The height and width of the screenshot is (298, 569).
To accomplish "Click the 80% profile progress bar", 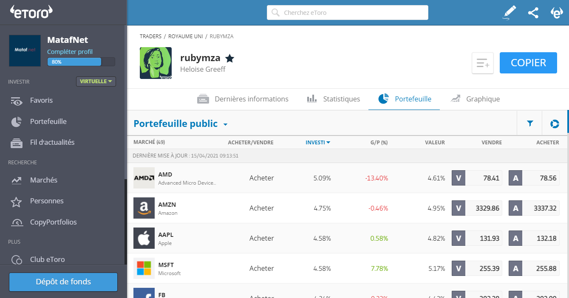I will [x=81, y=62].
